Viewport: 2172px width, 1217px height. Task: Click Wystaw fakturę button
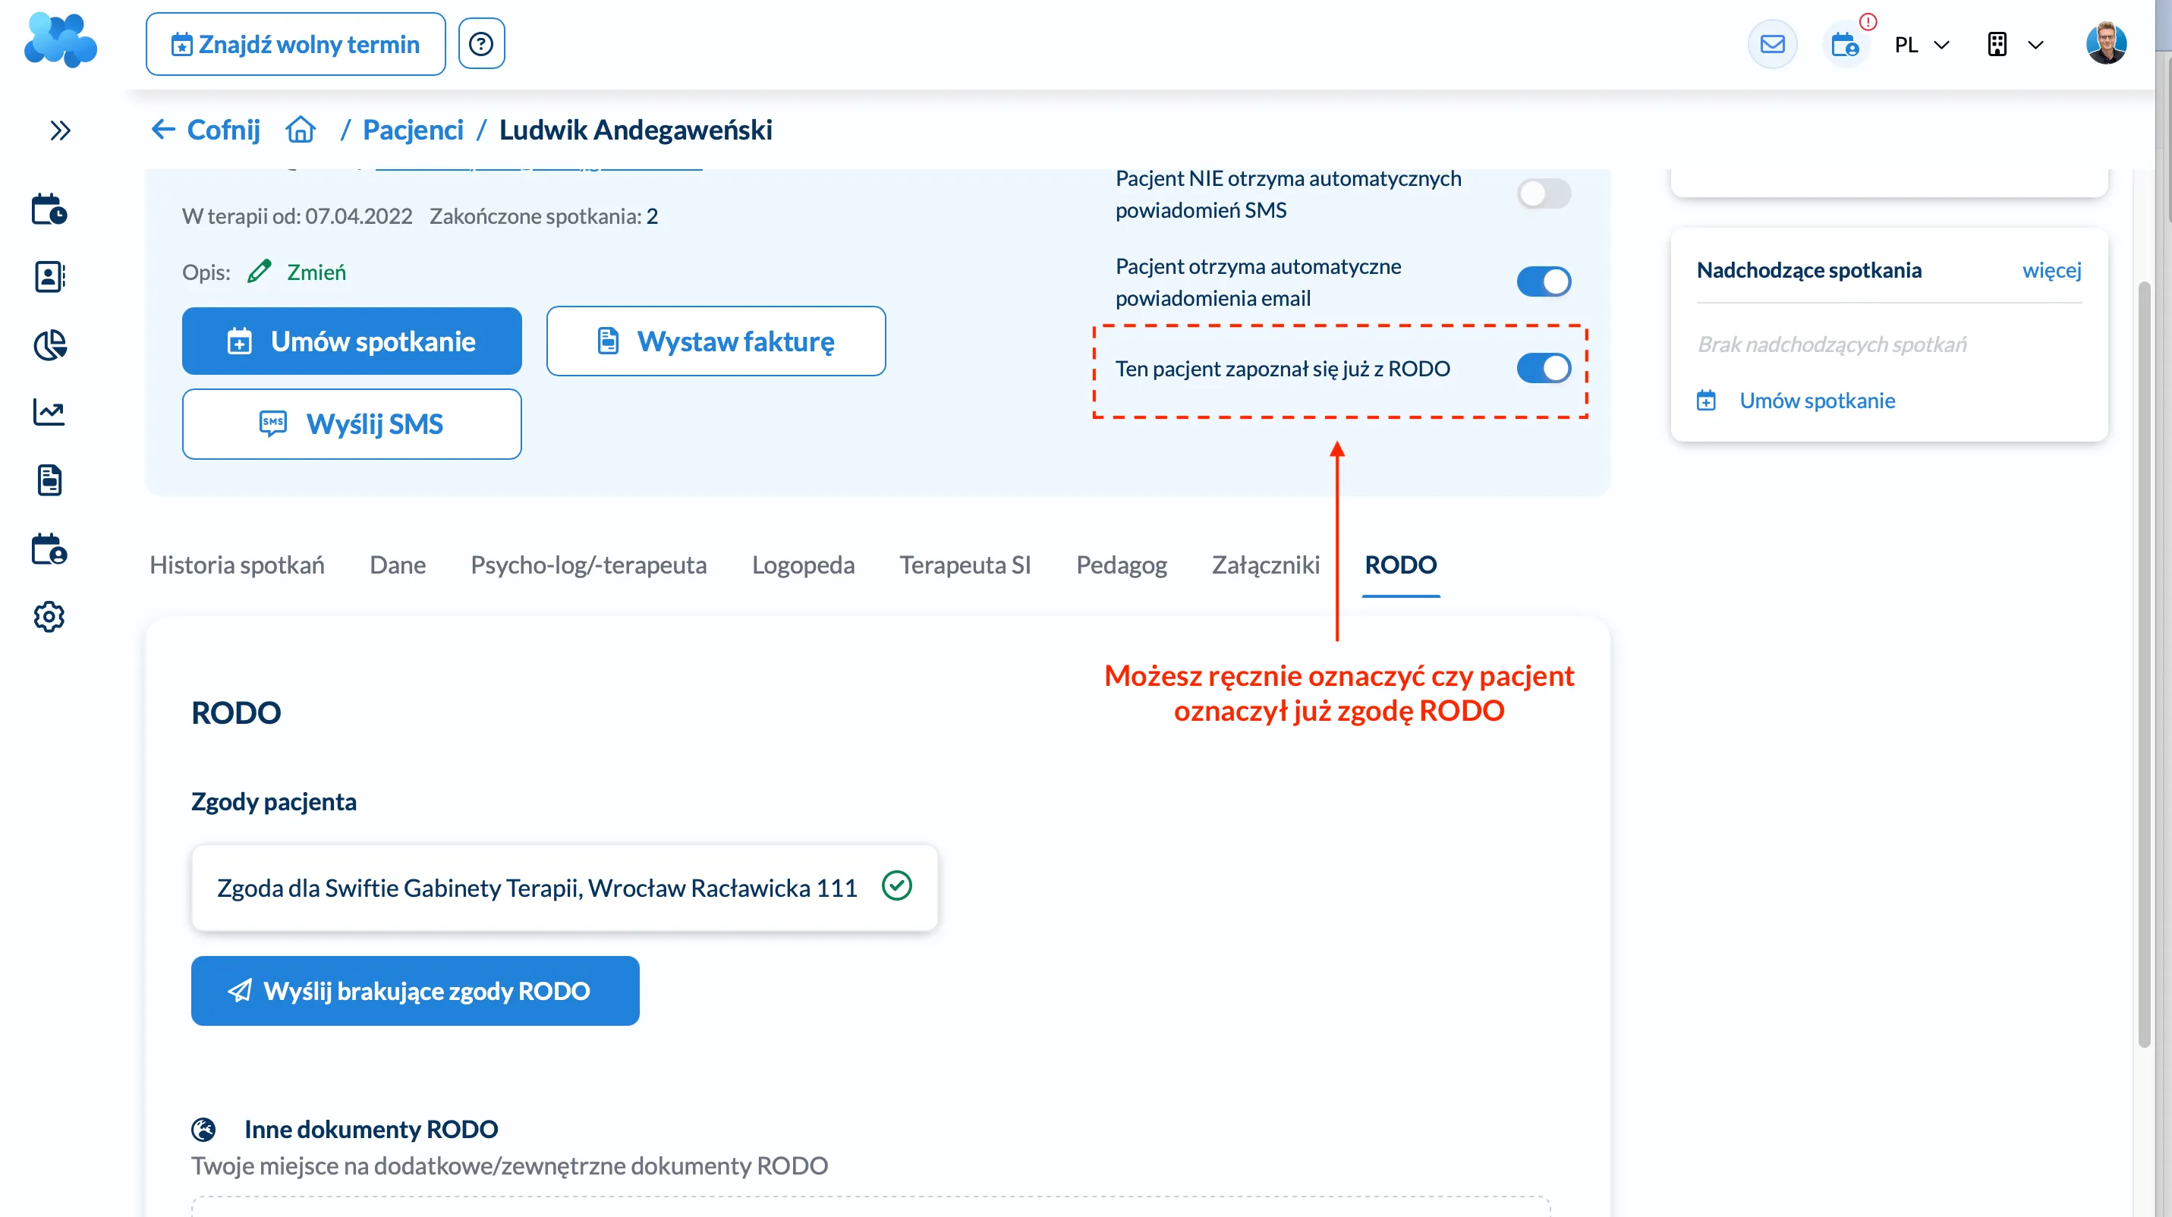click(716, 341)
